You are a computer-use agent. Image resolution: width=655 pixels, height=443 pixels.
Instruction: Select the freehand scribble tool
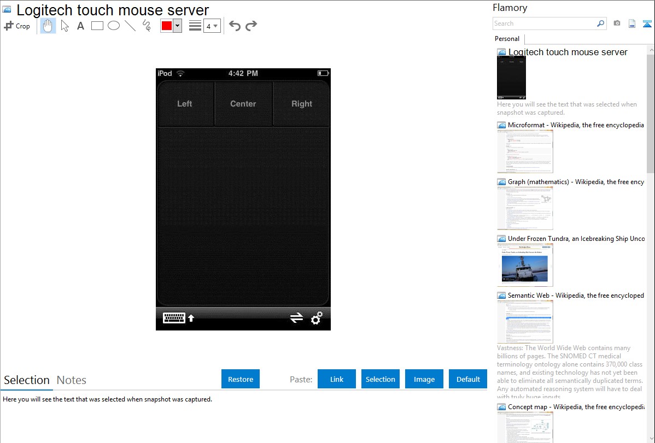point(147,26)
